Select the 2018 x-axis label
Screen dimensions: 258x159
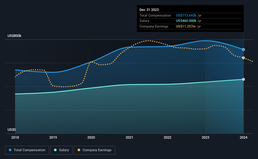pyautogui.click(x=15, y=137)
